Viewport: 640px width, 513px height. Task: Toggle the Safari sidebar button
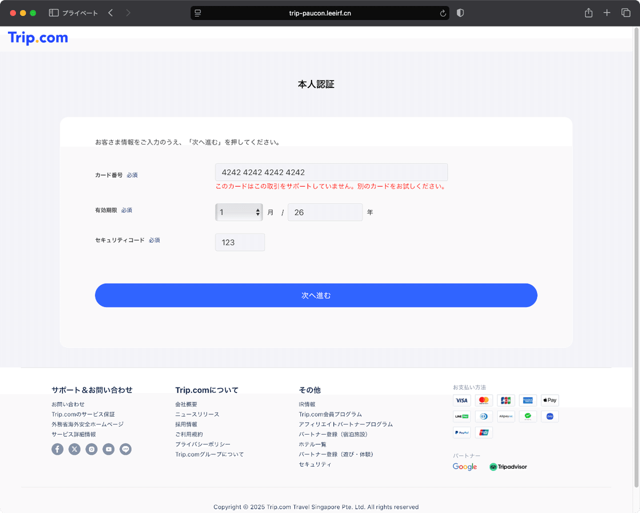point(54,13)
